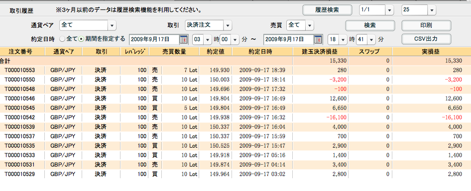Sort by 約定値 column header
This screenshot has height=191, width=471.
click(216, 51)
